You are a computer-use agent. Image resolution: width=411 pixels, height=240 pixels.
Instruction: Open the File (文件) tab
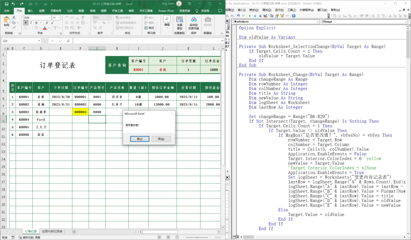tap(7, 11)
